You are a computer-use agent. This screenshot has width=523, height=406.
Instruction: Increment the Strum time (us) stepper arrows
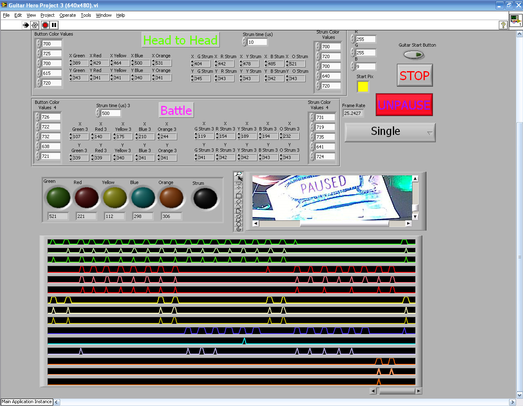click(244, 40)
